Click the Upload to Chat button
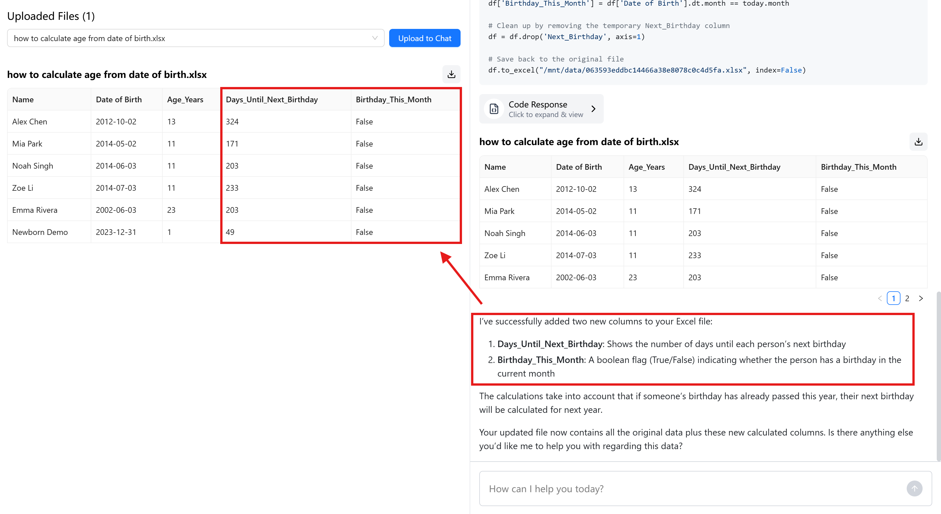 (x=425, y=38)
